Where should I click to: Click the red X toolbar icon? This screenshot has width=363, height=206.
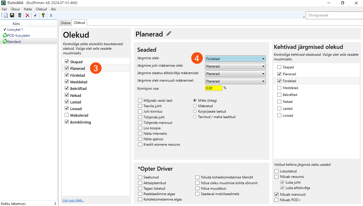pos(27,15)
